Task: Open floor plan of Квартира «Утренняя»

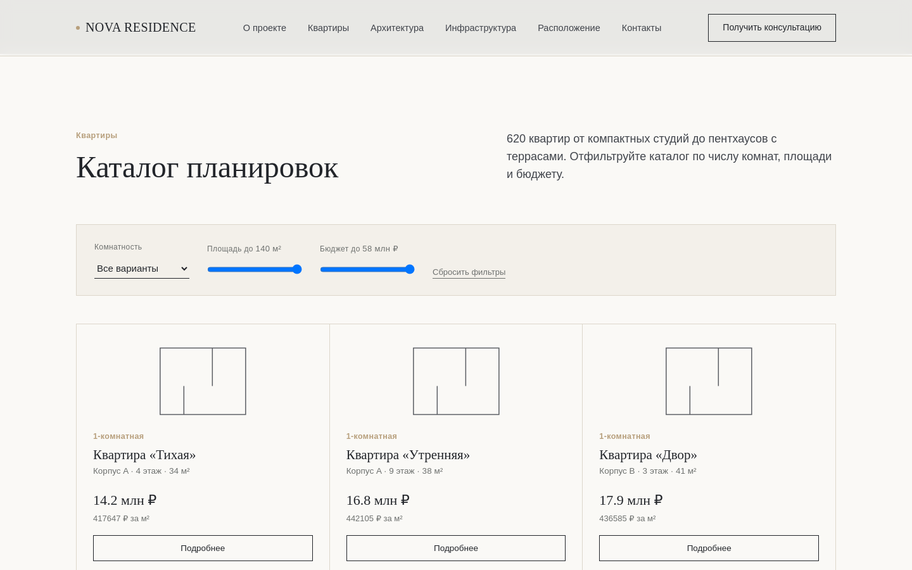Action: [456, 381]
